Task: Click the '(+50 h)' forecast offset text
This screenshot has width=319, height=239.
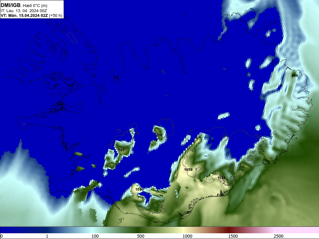Action: pos(56,16)
